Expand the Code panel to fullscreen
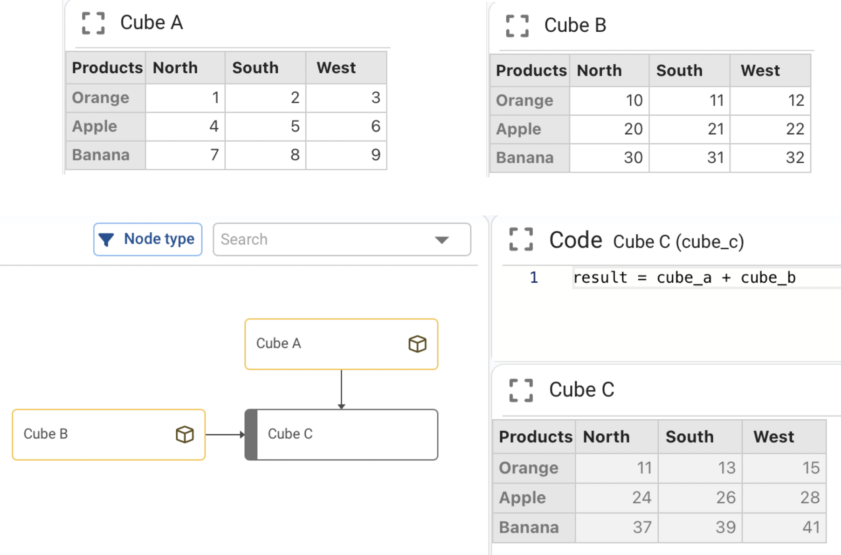 (x=521, y=240)
